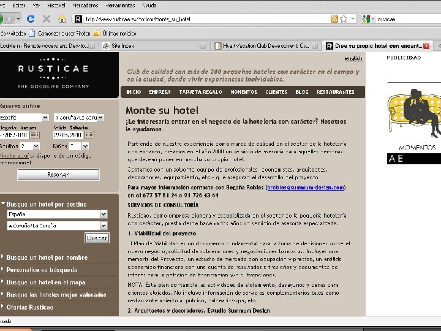Go to the browser home icon
This screenshot has width=441, height=331.
[62, 19]
